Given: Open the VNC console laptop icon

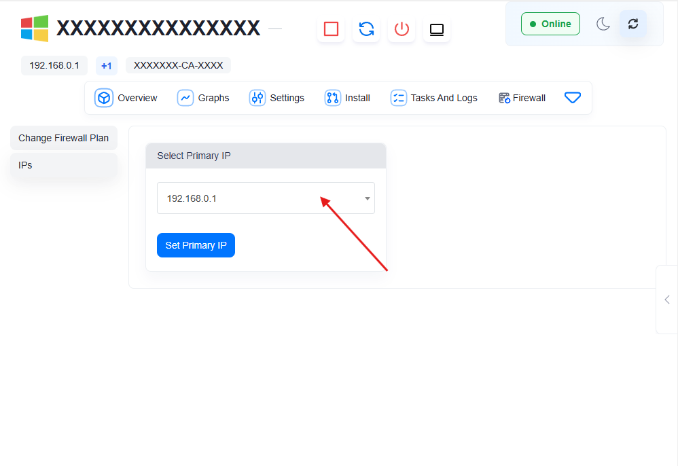Looking at the screenshot, I should pos(437,29).
